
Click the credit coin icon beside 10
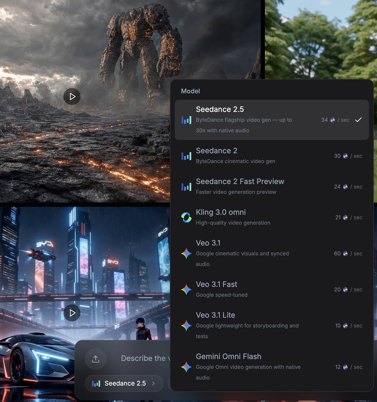coord(345,326)
